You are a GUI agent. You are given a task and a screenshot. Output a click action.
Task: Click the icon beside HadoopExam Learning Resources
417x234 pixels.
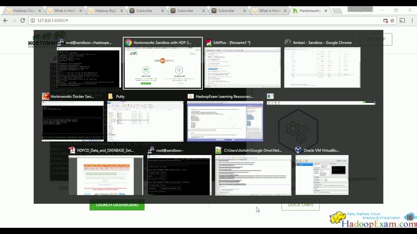[191, 97]
